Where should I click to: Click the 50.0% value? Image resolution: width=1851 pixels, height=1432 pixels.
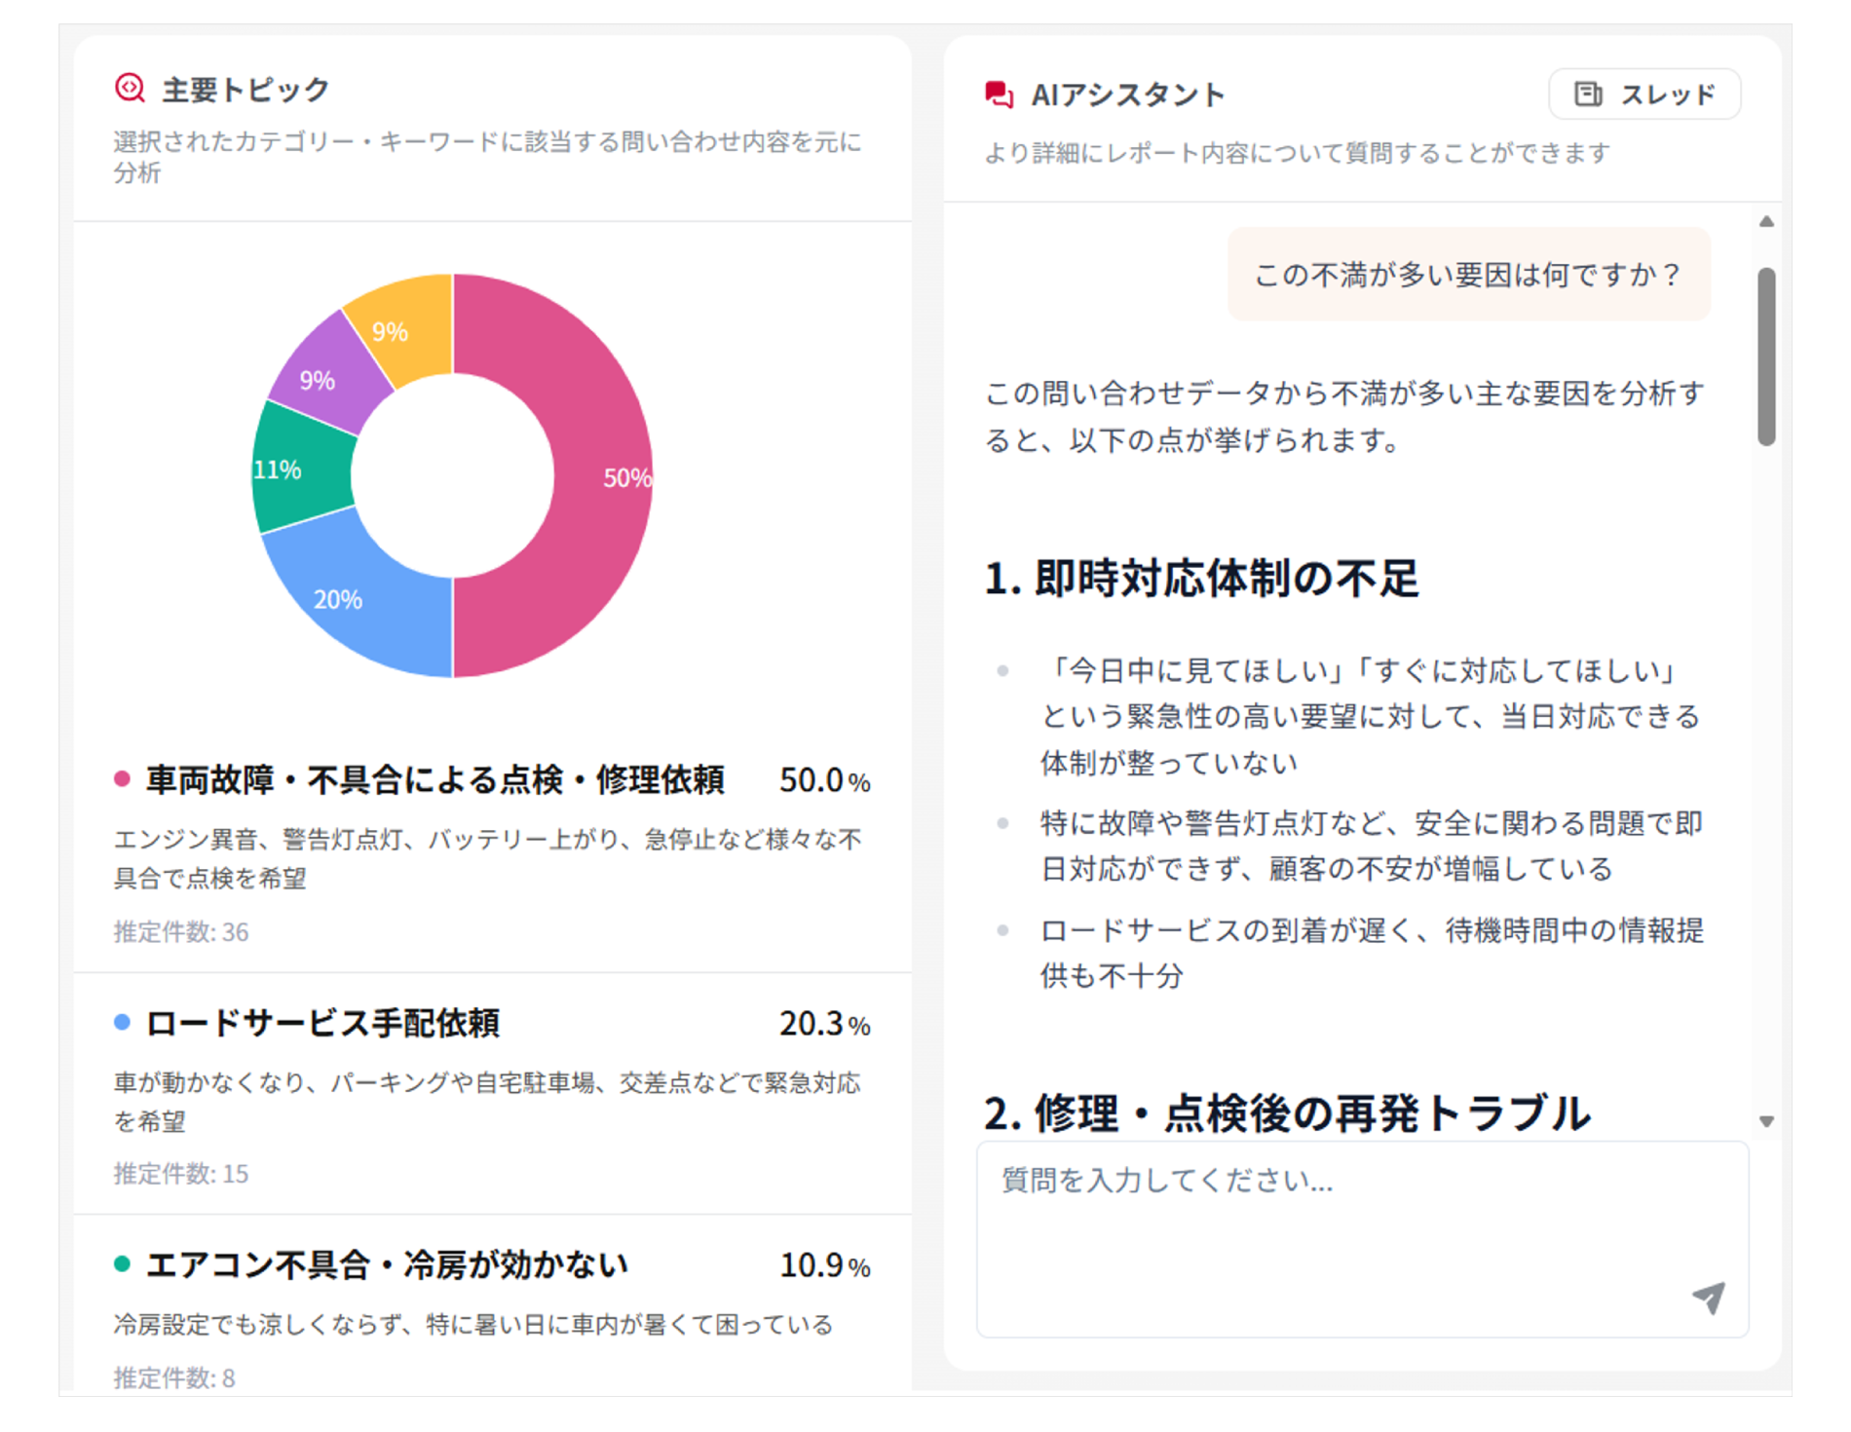coord(824,780)
